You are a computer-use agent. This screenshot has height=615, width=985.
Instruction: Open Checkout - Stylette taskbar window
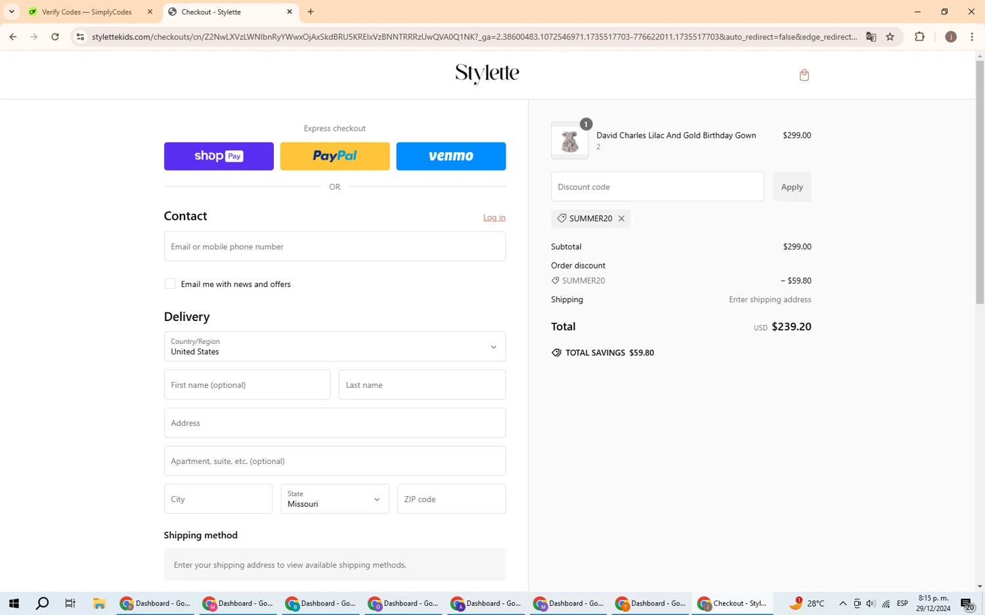pyautogui.click(x=732, y=603)
